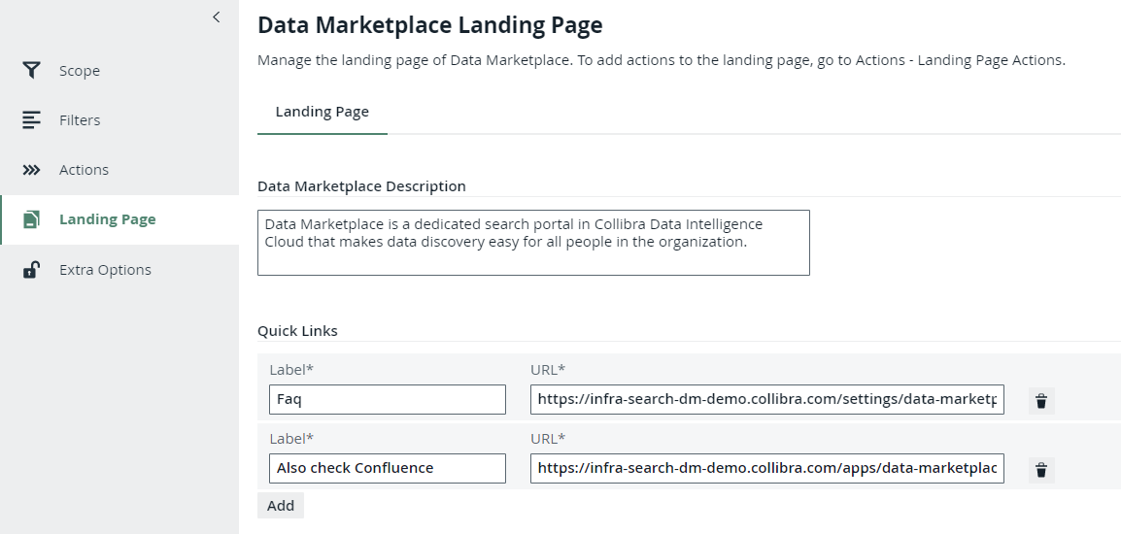This screenshot has height=534, width=1121.
Task: Remove the Also check Confluence link via trash icon
Action: pos(1041,471)
